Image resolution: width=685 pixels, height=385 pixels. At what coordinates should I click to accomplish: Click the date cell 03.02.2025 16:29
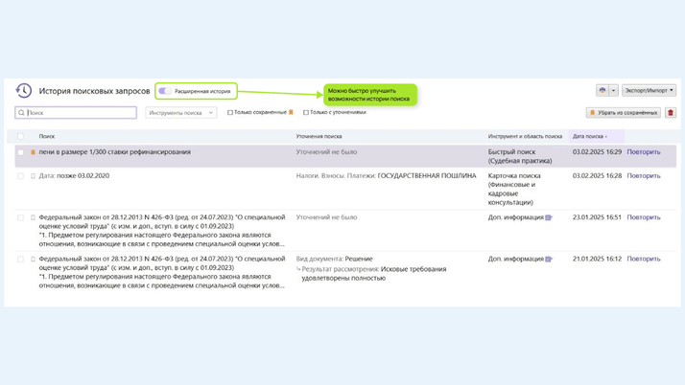(x=597, y=151)
